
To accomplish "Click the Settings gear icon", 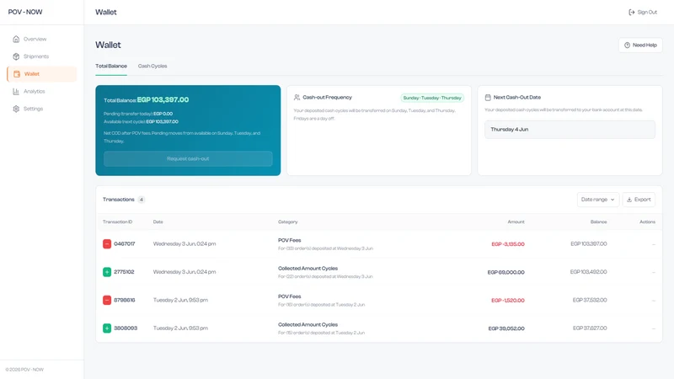I will 16,109.
